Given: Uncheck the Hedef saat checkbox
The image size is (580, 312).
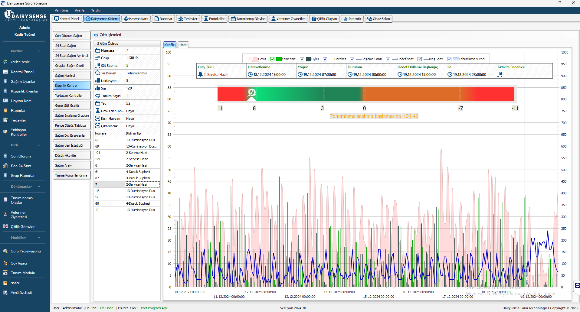Looking at the screenshot, I should [388, 59].
